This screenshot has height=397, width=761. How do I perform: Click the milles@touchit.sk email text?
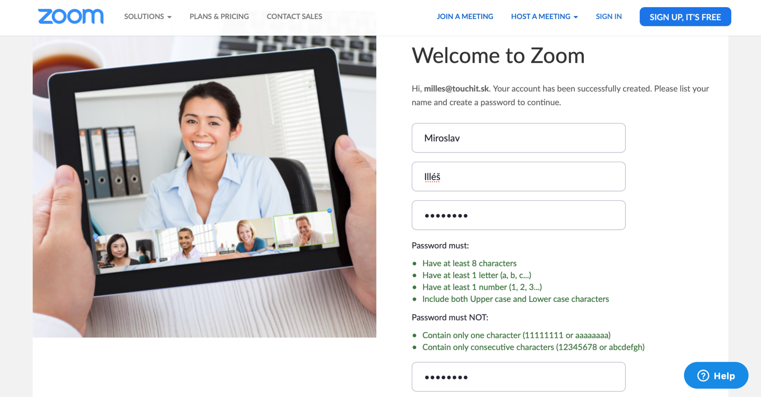[456, 89]
